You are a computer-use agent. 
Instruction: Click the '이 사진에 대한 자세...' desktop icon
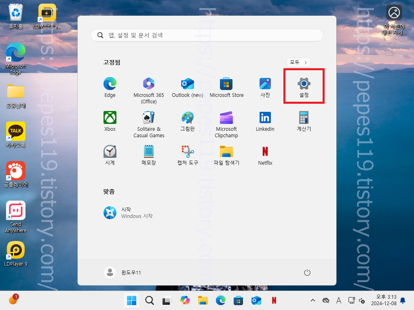[394, 20]
